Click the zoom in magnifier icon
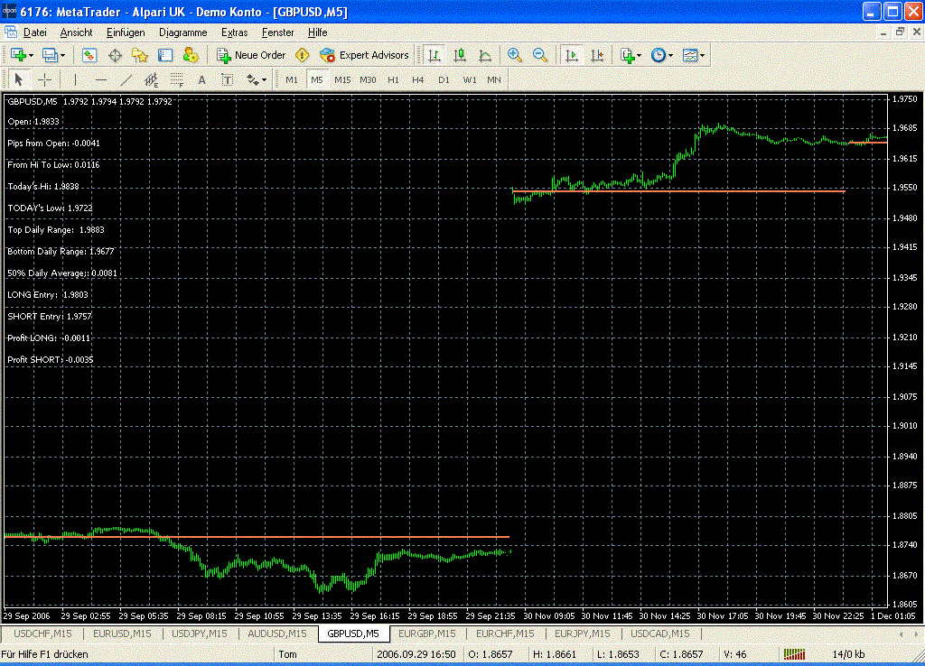Viewport: 925px width, 666px height. [x=515, y=55]
